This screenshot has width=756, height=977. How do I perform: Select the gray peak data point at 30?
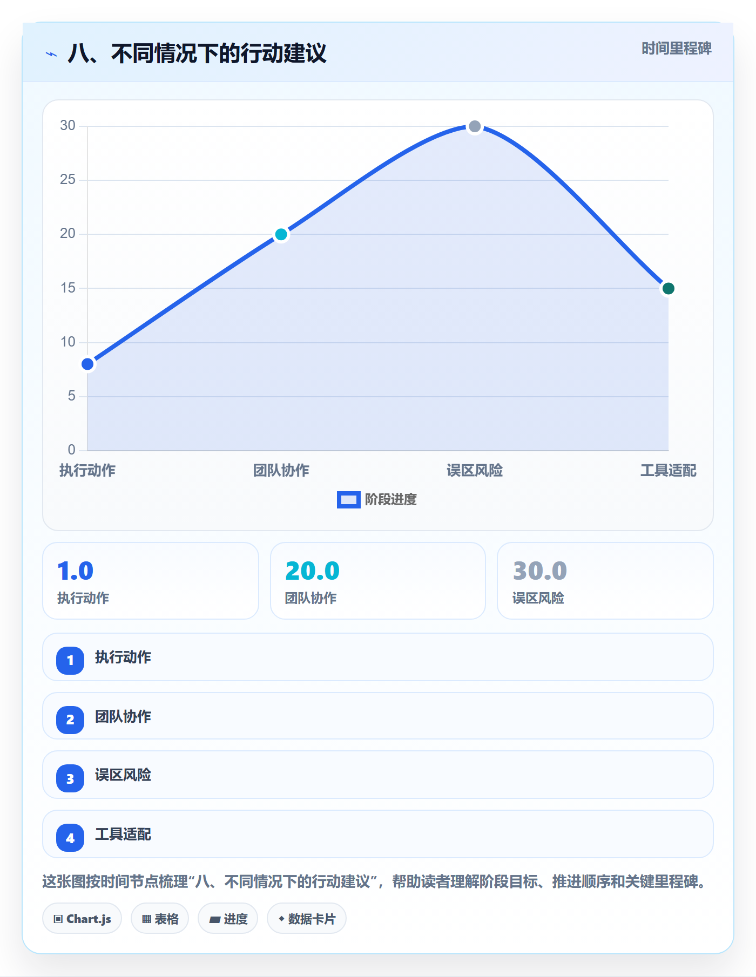tap(475, 126)
